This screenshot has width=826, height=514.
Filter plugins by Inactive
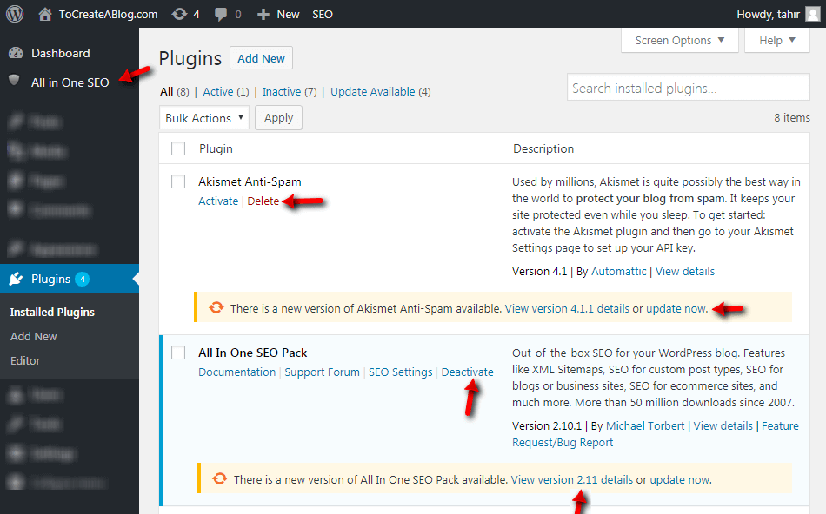(282, 91)
